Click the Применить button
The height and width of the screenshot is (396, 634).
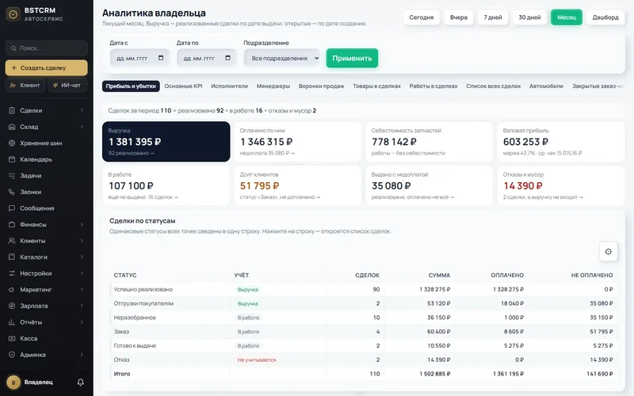pos(352,58)
